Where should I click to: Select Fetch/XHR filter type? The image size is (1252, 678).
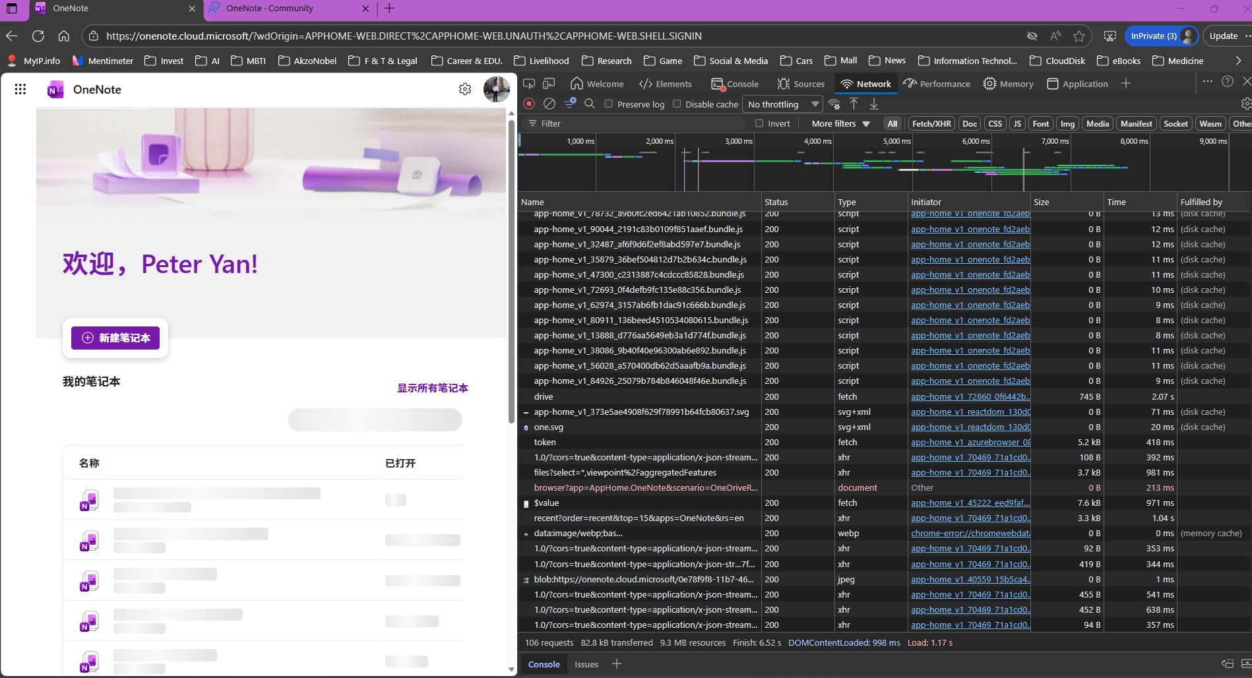pyautogui.click(x=931, y=123)
